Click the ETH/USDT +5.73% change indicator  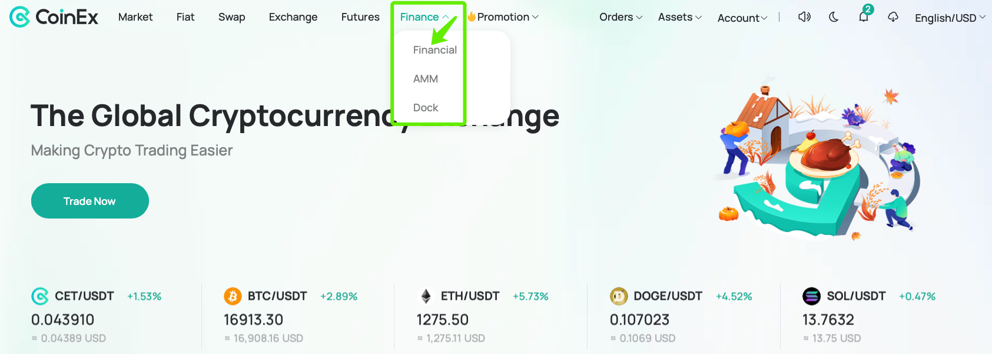coord(531,296)
